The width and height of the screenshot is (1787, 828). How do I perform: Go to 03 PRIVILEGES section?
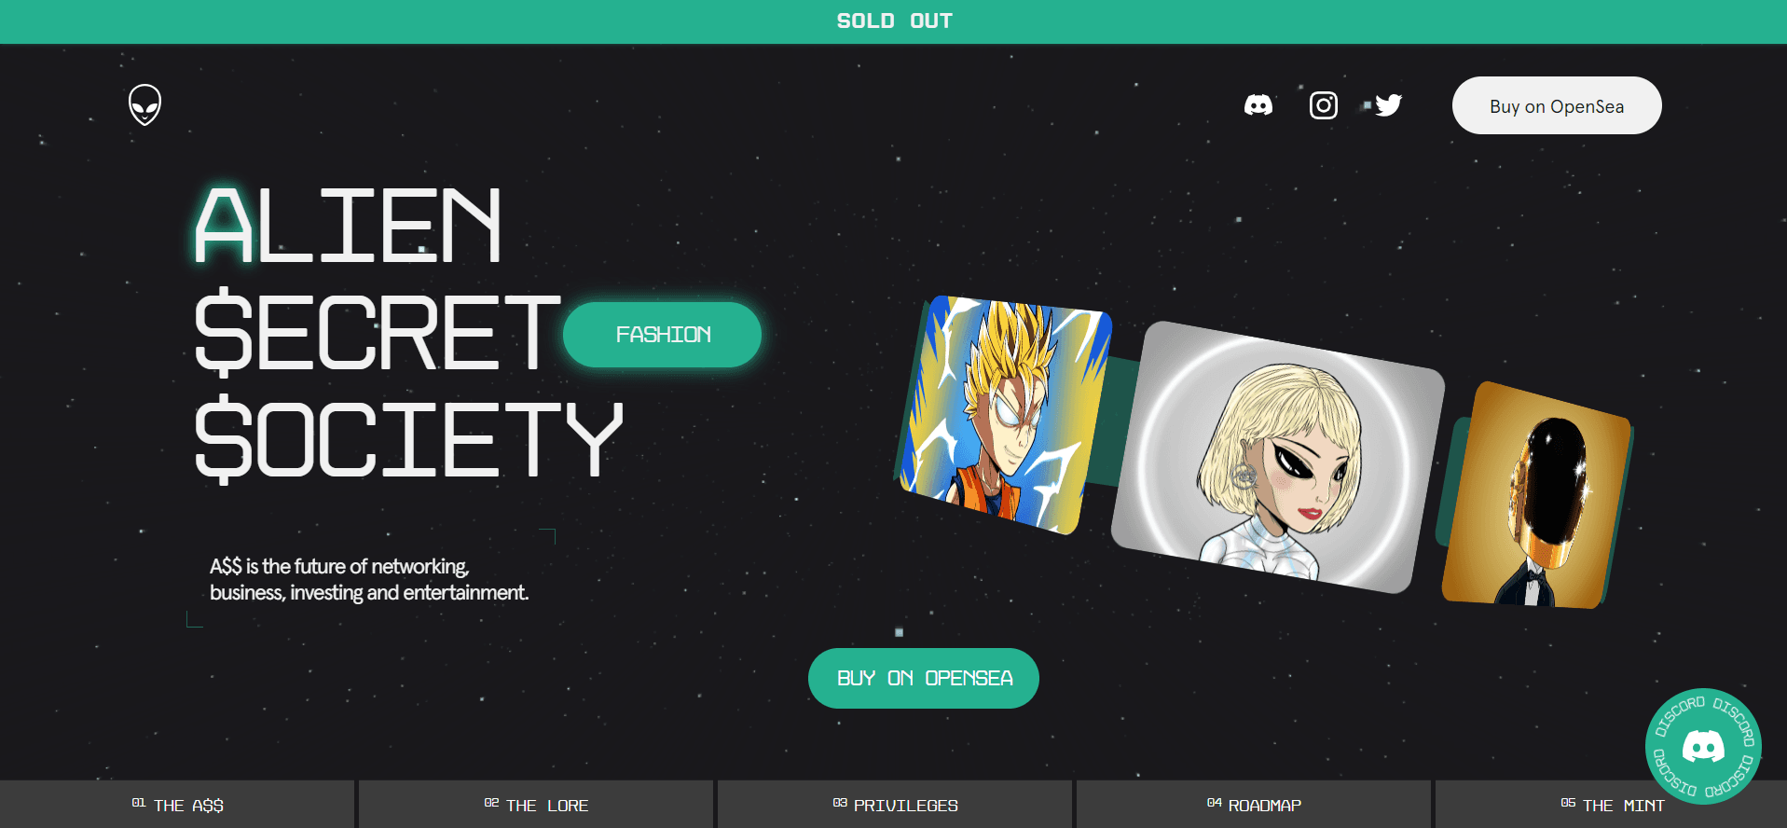895,805
